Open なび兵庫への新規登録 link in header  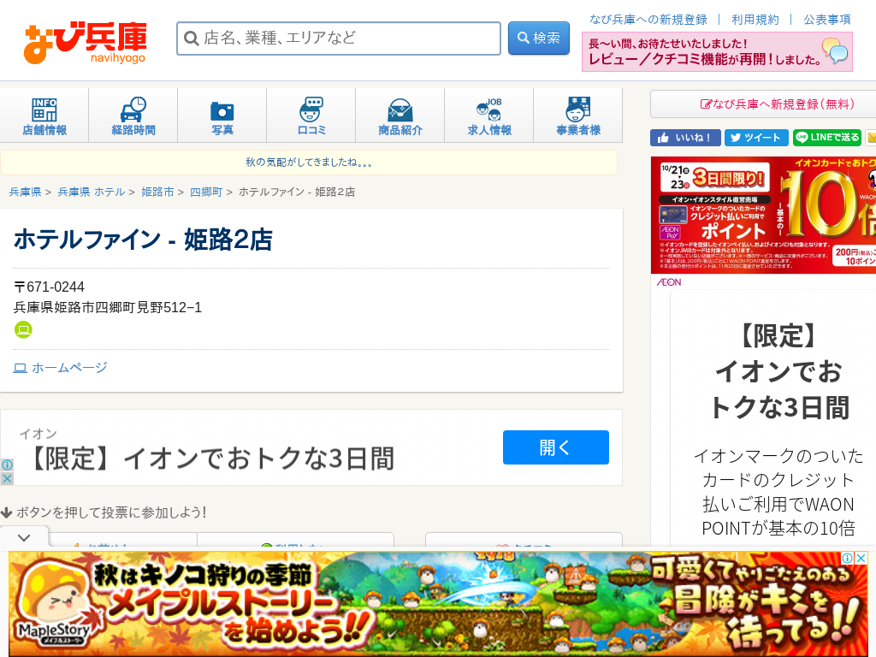click(648, 20)
